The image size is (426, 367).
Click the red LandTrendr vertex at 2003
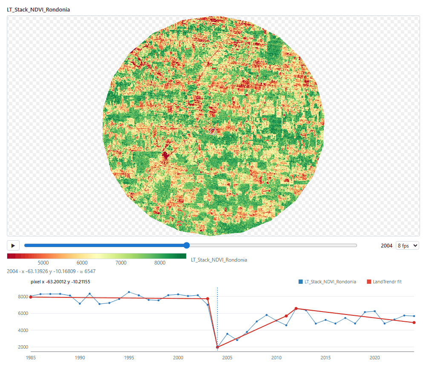[207, 299]
